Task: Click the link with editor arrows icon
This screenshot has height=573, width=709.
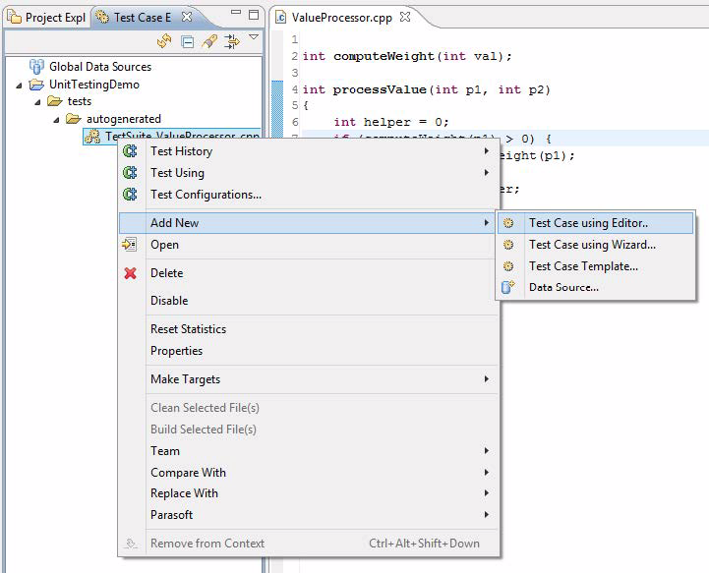Action: pyautogui.click(x=232, y=41)
